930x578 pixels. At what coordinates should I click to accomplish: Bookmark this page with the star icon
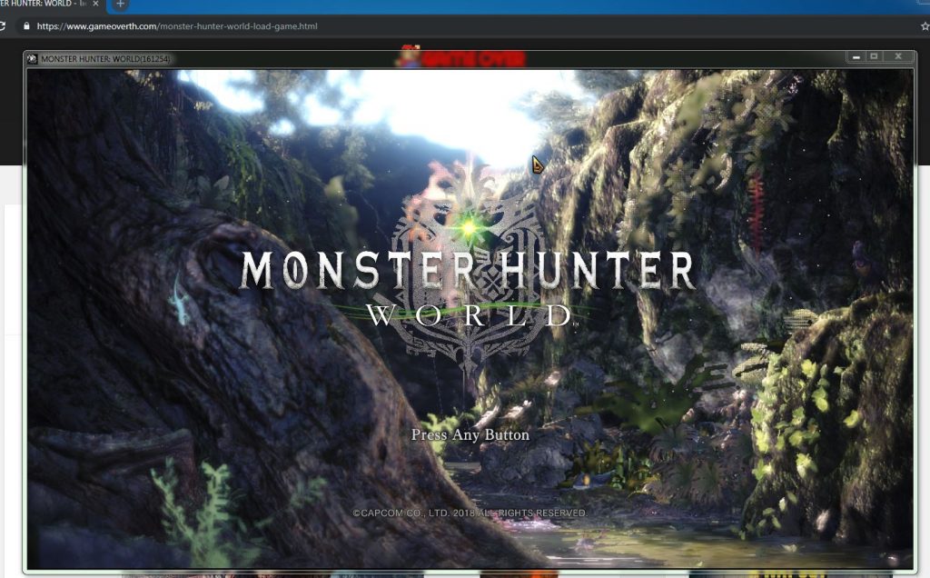point(921,26)
